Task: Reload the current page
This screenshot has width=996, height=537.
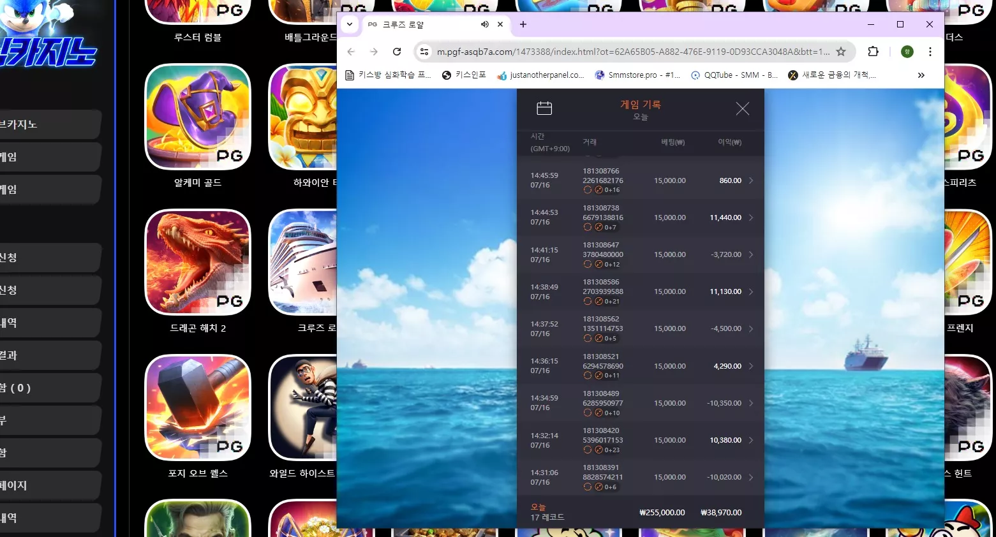Action: pos(397,52)
